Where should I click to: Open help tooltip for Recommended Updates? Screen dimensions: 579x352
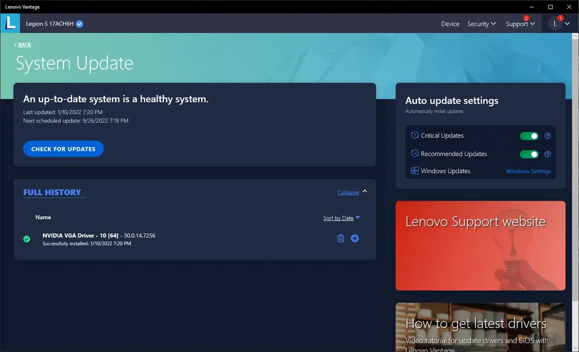pos(547,154)
